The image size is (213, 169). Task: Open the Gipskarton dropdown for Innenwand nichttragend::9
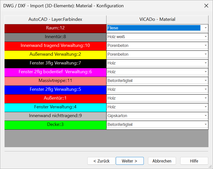pyautogui.click(x=205, y=116)
